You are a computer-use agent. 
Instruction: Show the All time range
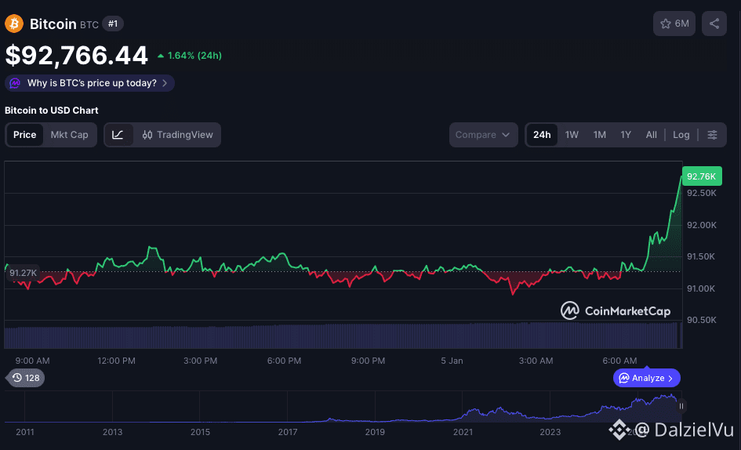pyautogui.click(x=651, y=135)
